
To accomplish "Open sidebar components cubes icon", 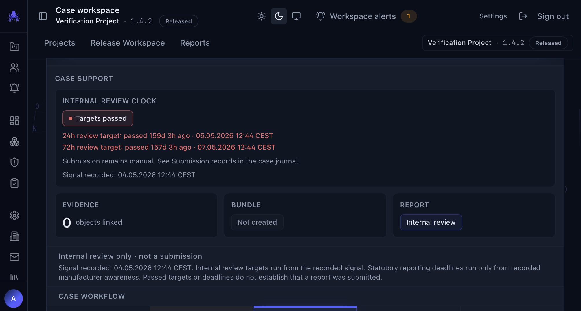I will [14, 141].
